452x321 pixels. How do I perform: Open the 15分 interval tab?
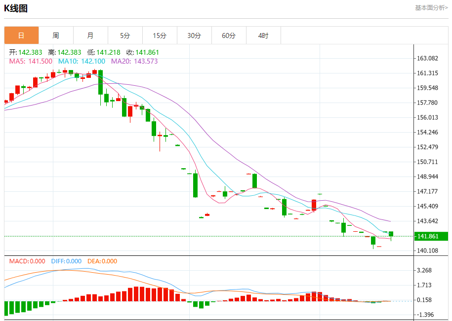[160, 36]
